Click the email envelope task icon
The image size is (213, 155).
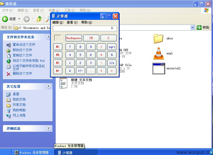pos(9,67)
